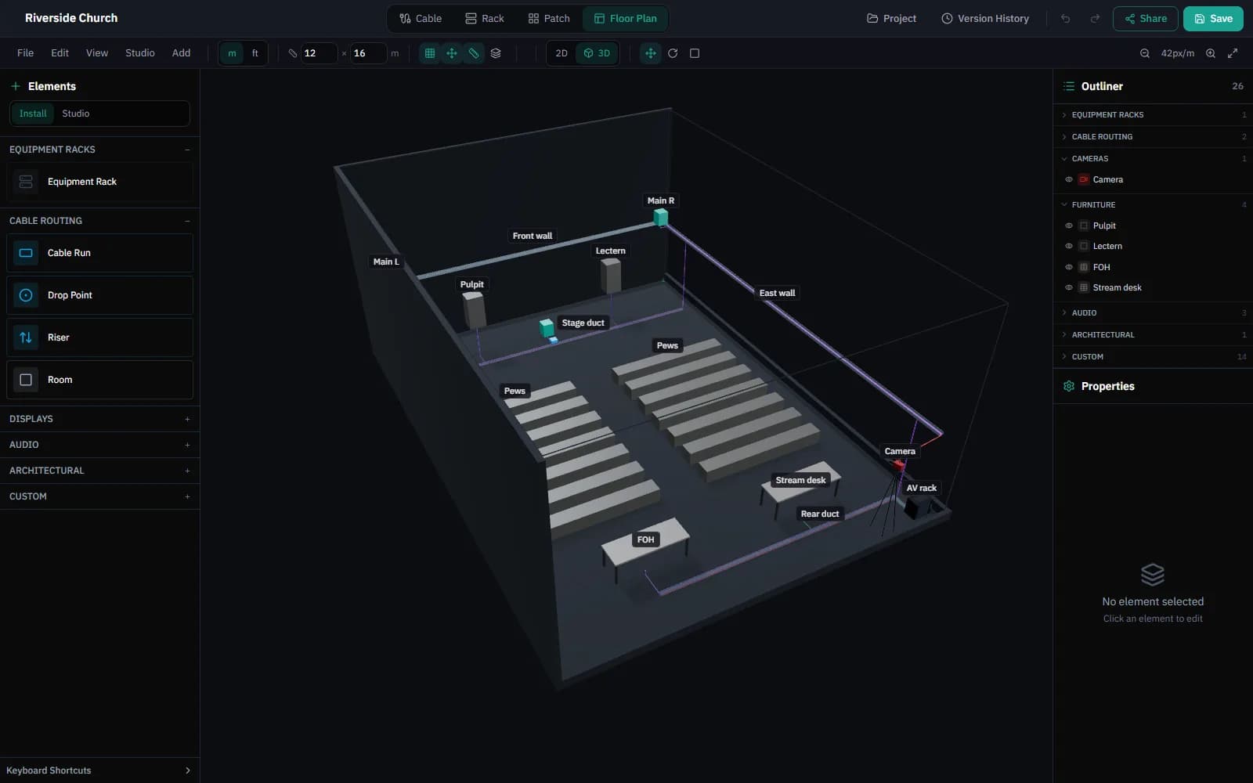
Task: Click the Share button
Action: click(1146, 19)
